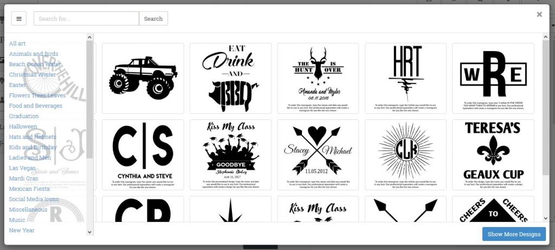The image size is (555, 250).
Task: Click category list scroll down arrow
Action: pyautogui.click(x=89, y=232)
